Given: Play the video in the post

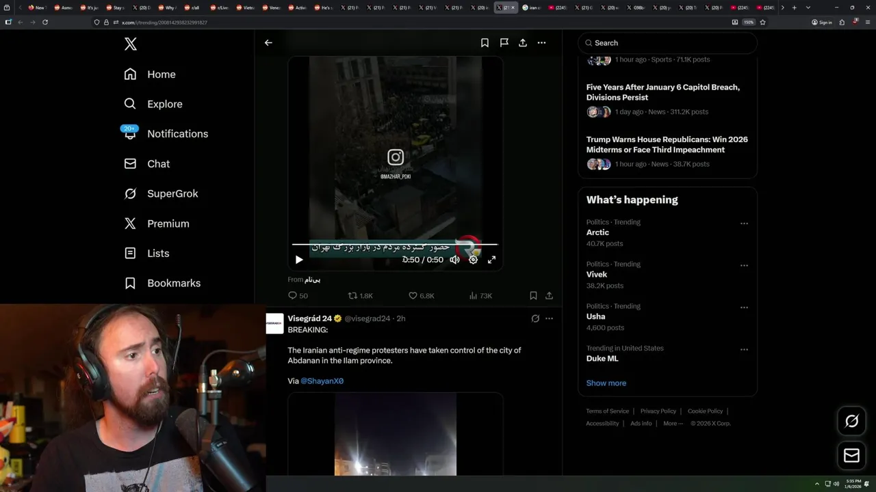Looking at the screenshot, I should (x=299, y=260).
